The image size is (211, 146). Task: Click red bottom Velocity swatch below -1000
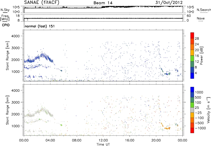192,130
